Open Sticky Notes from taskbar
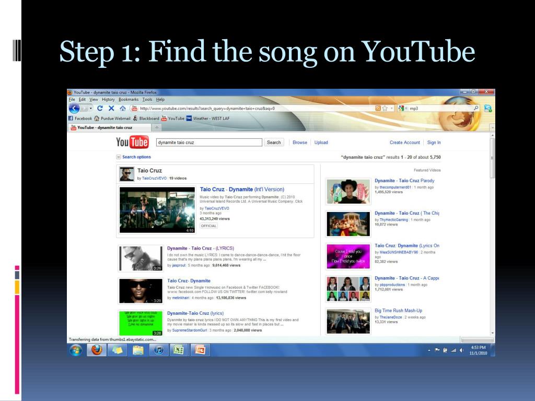535x401 pixels. point(118,350)
